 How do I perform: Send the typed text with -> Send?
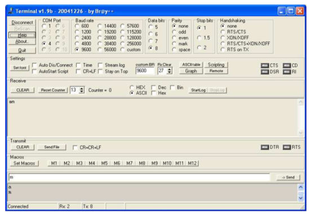pos(288,177)
